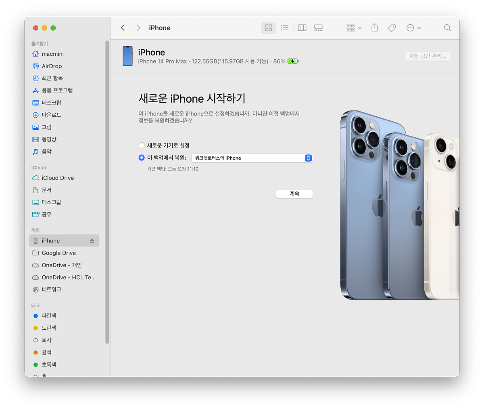The height and width of the screenshot is (409, 484).
Task: Switch to column view
Action: pos(302,27)
